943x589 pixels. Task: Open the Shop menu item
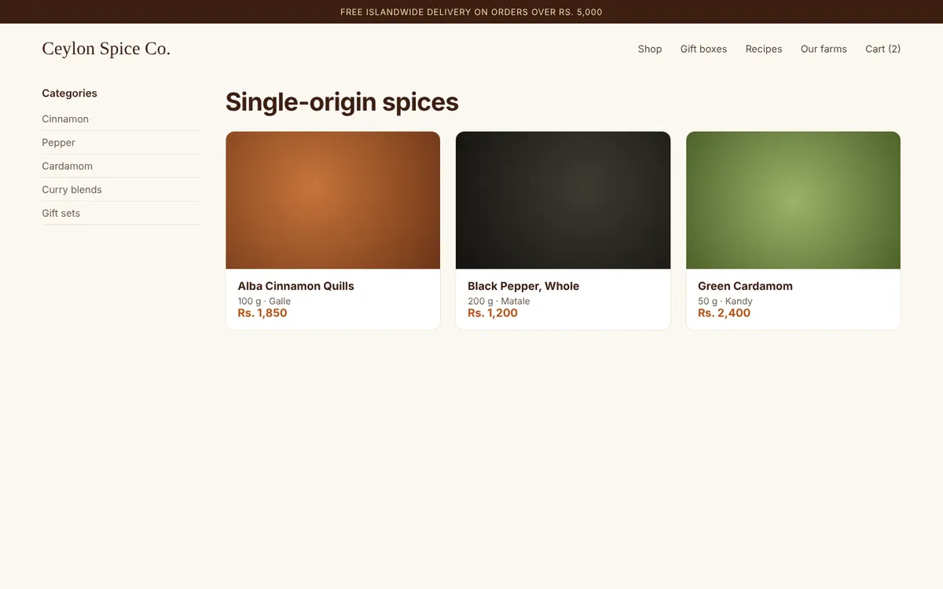pos(650,49)
